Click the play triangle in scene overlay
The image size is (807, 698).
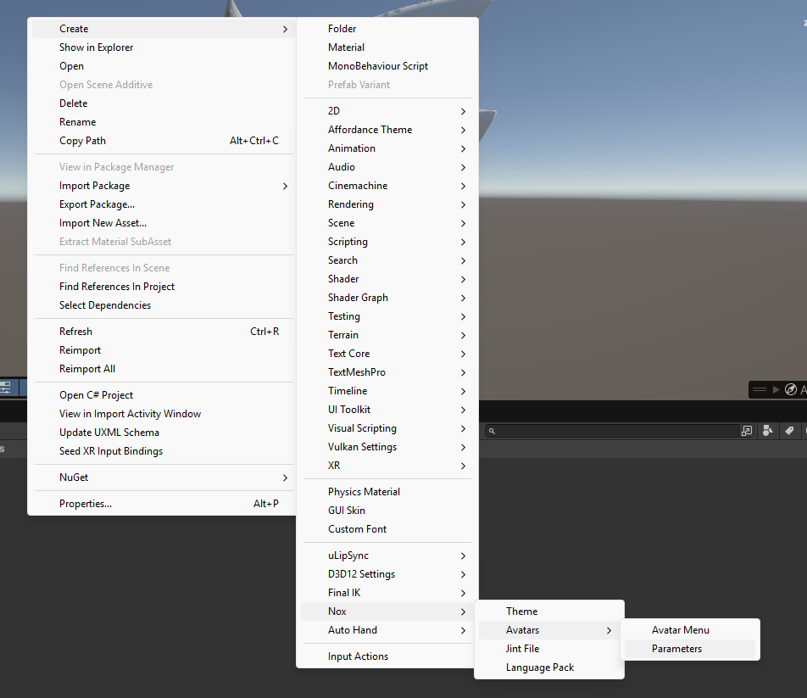(776, 389)
